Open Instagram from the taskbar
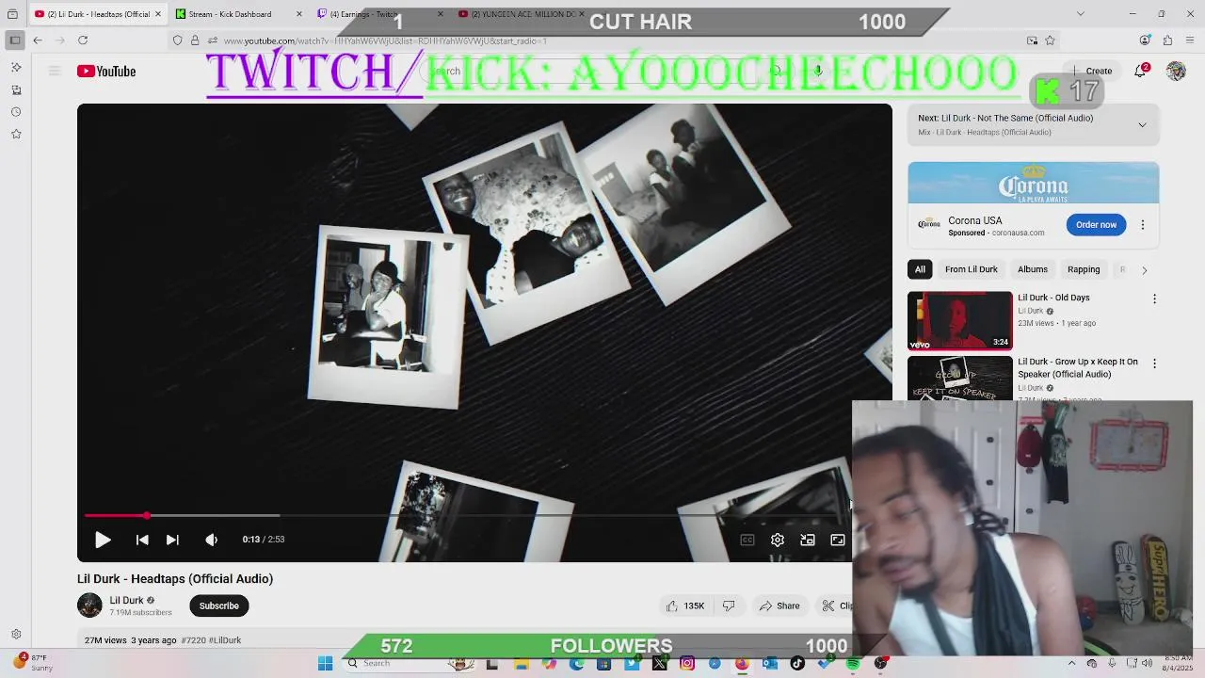1205x678 pixels. click(x=687, y=664)
